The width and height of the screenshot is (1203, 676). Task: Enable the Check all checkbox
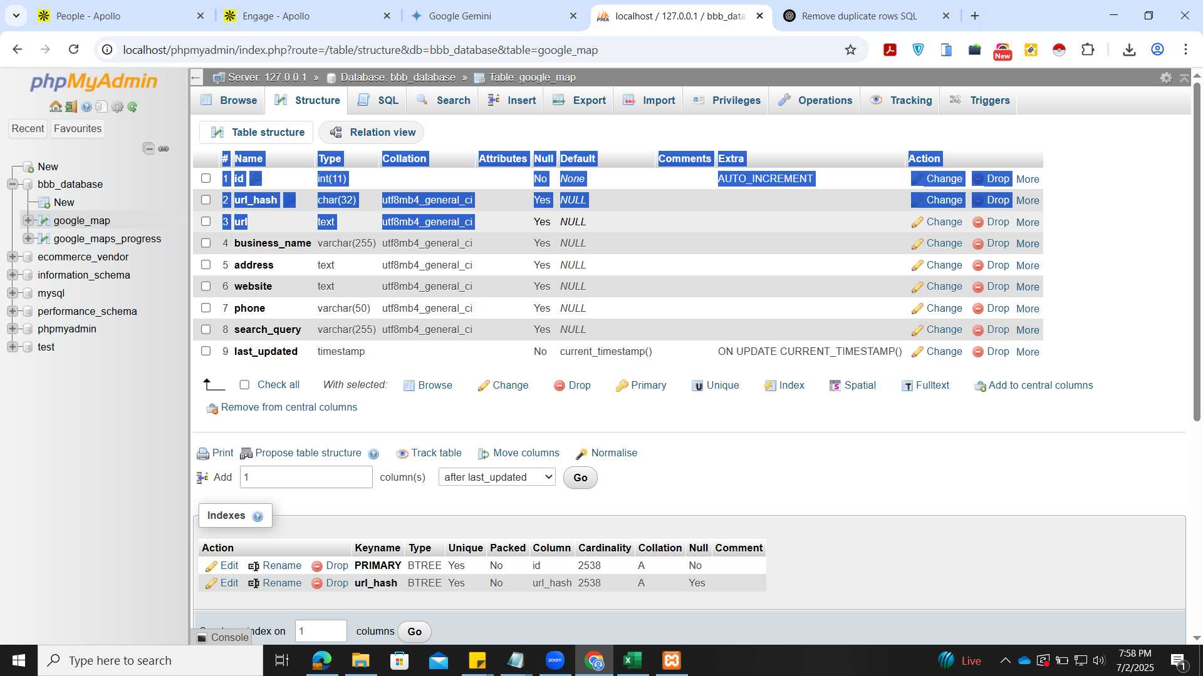point(244,385)
